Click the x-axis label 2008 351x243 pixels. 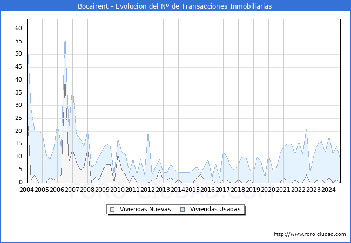click(87, 190)
